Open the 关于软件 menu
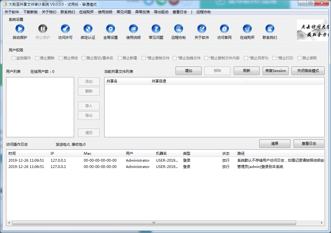The image size is (331, 233). click(x=12, y=12)
